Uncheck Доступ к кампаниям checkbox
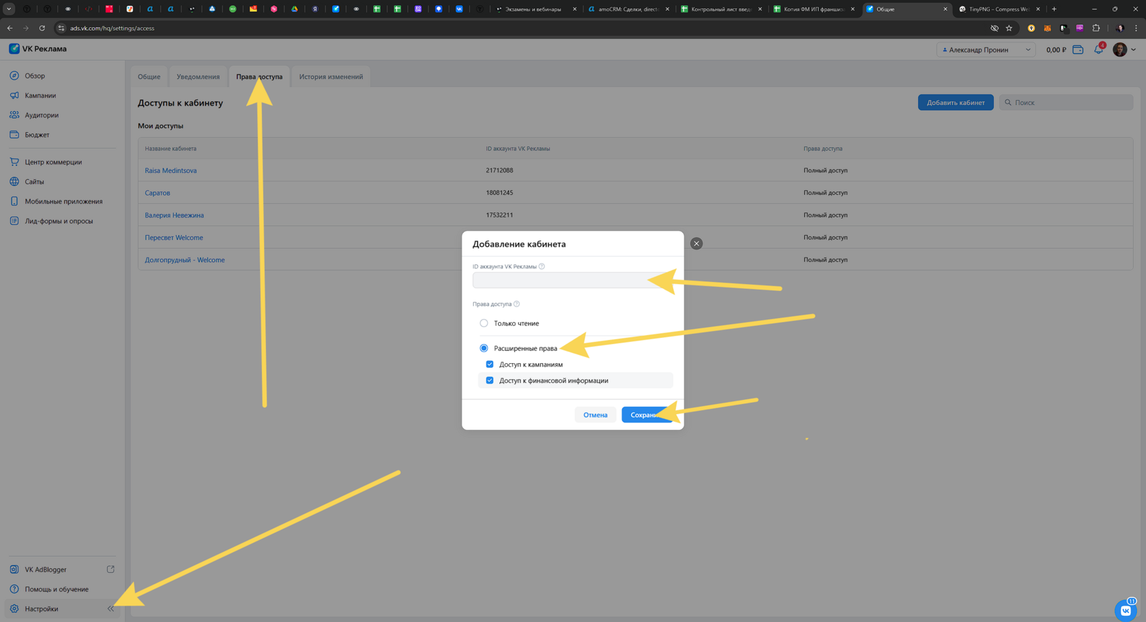The image size is (1146, 622). [490, 364]
